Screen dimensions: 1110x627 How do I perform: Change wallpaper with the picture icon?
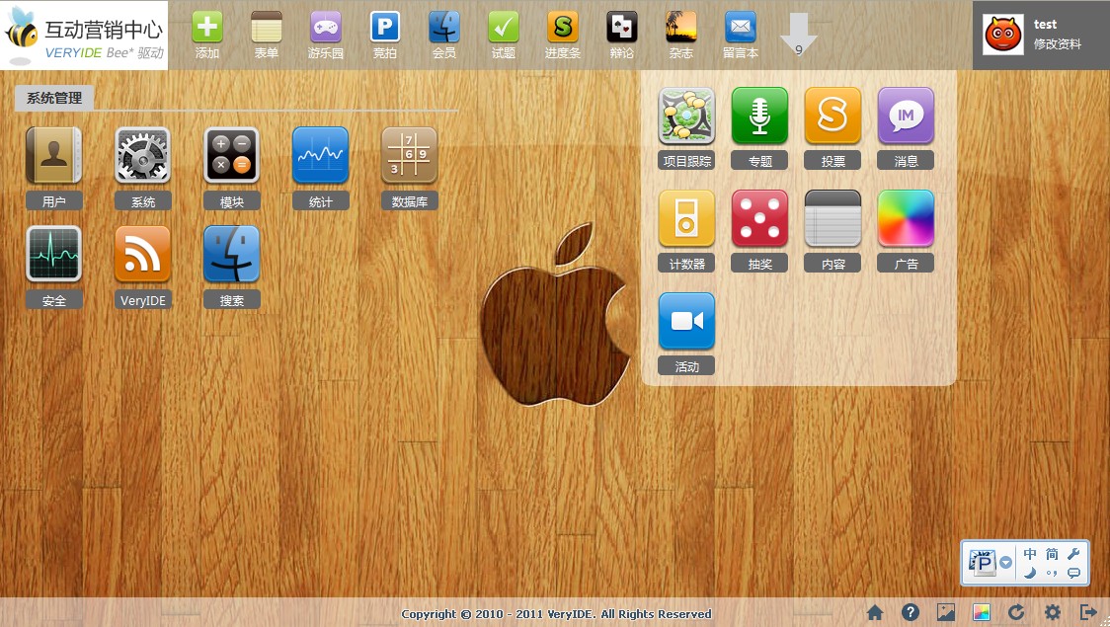[946, 612]
